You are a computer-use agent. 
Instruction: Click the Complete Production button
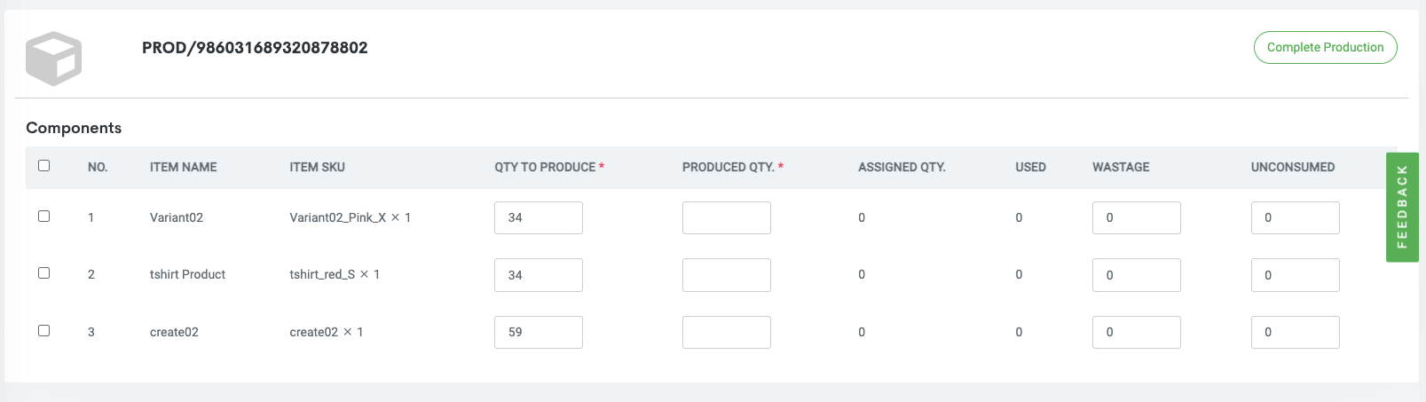pyautogui.click(x=1325, y=48)
